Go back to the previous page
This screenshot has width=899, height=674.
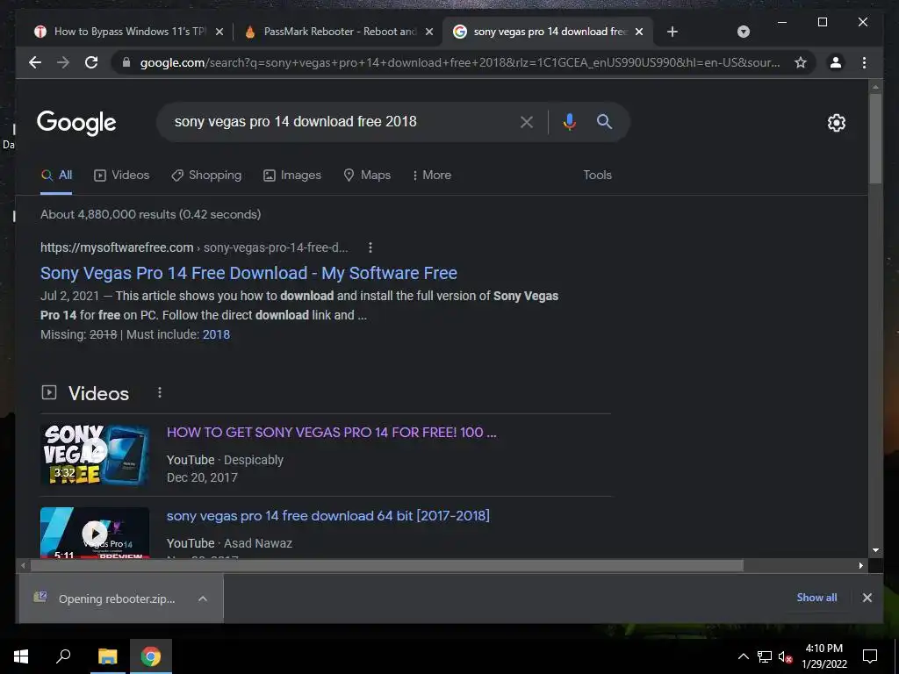35,62
